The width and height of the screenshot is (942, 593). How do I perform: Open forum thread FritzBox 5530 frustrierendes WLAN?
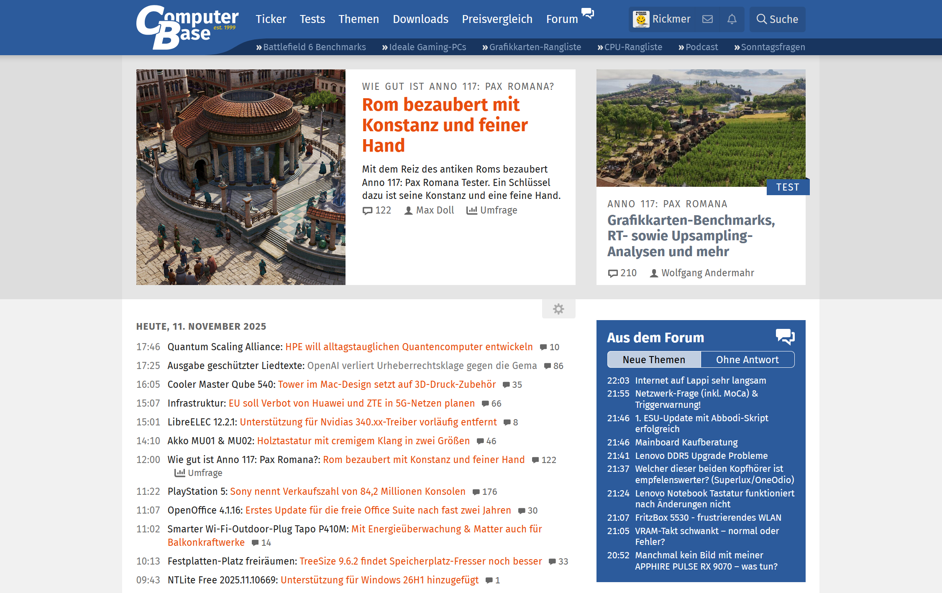708,517
